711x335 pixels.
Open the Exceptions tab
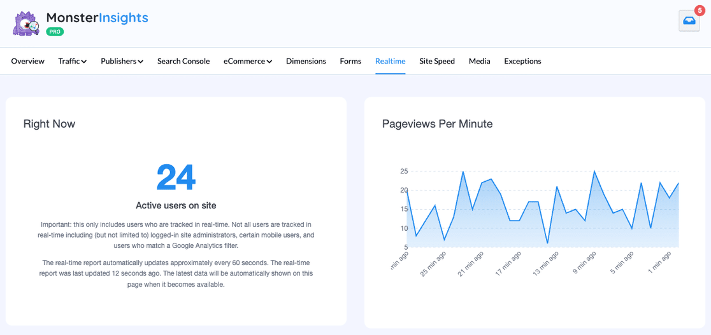tap(522, 61)
